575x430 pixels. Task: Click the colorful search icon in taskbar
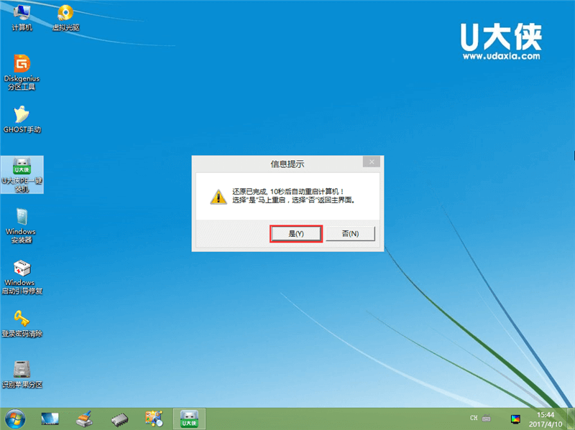click(153, 418)
